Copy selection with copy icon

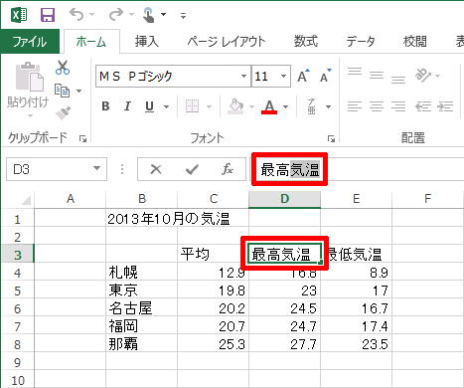click(62, 91)
